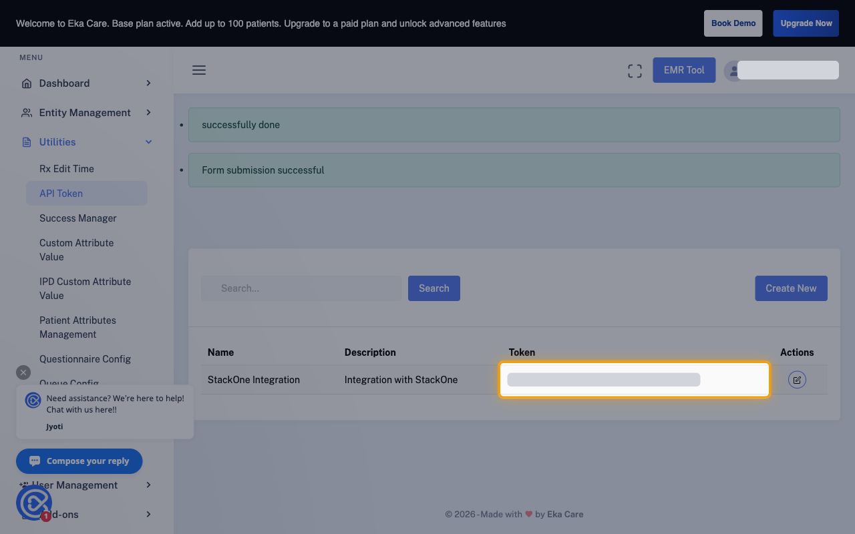Click the Integration with StackOne description
Image resolution: width=855 pixels, height=534 pixels.
pos(401,380)
